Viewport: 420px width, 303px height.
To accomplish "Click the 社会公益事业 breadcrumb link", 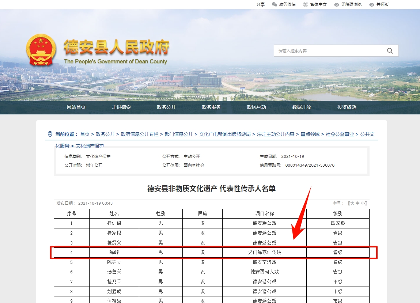I will 340,134.
